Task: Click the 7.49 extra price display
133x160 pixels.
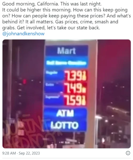Action: (x=75, y=88)
